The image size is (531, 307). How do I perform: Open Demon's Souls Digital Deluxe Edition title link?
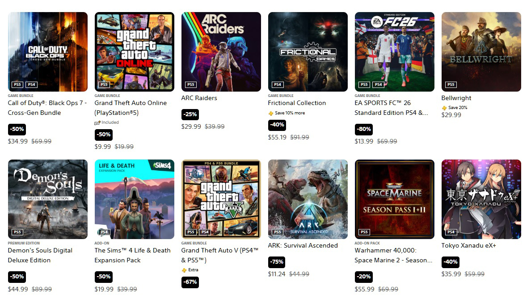(40, 255)
